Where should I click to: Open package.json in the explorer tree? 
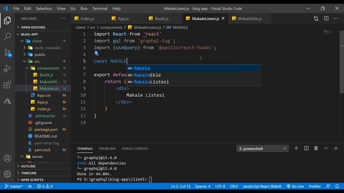42,129
